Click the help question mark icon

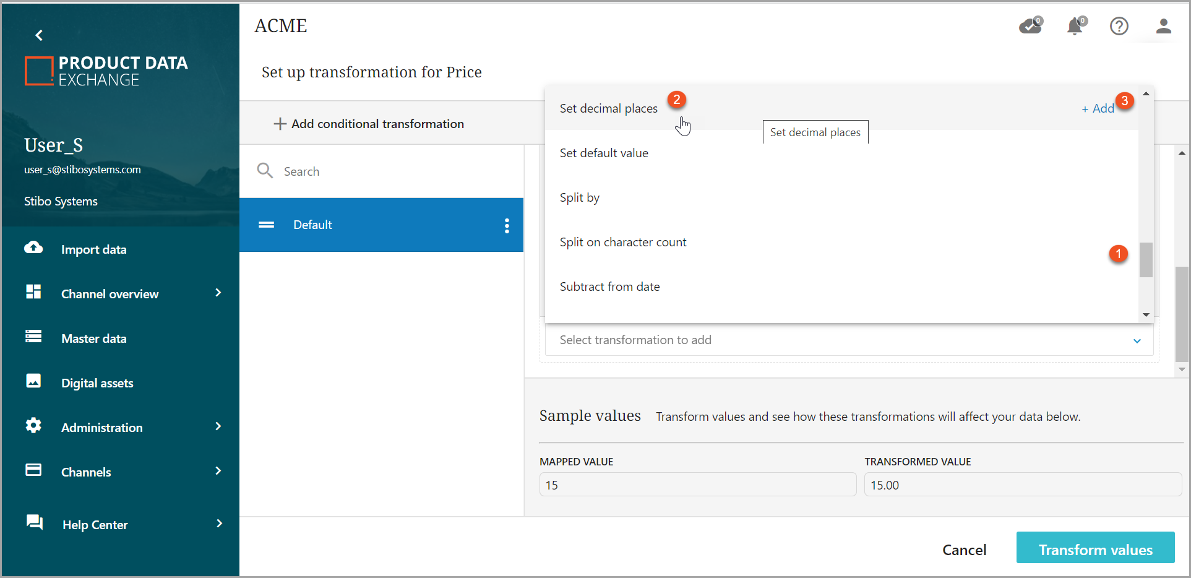[x=1119, y=26]
